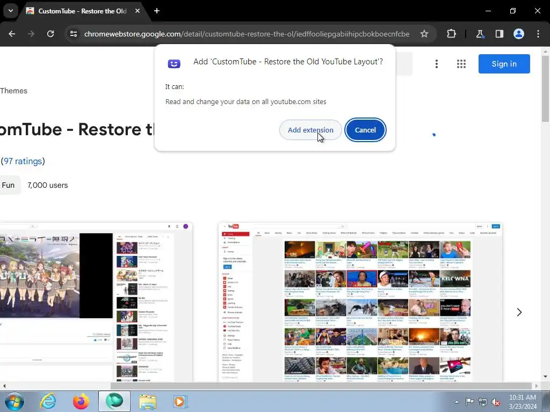Image resolution: width=550 pixels, height=412 pixels.
Task: Open a new tab
Action: [x=157, y=11]
